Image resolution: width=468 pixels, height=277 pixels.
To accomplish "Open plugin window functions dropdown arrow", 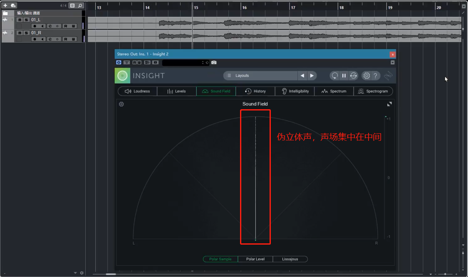I will (x=392, y=63).
